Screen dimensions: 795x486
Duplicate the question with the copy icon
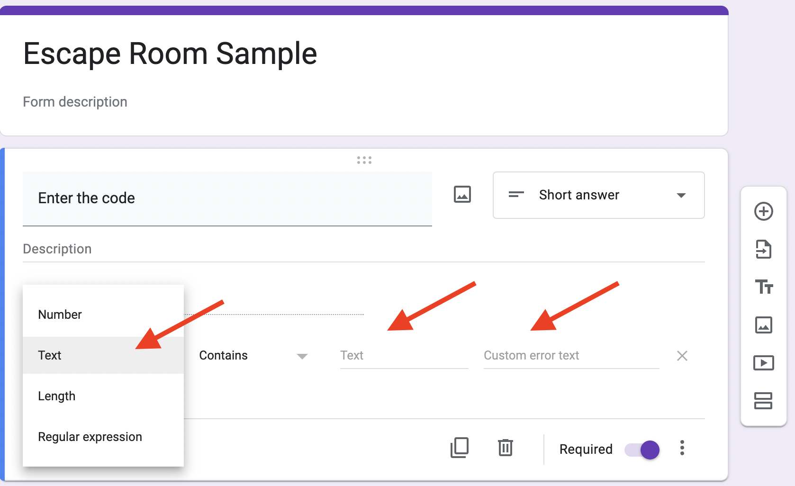coord(459,448)
